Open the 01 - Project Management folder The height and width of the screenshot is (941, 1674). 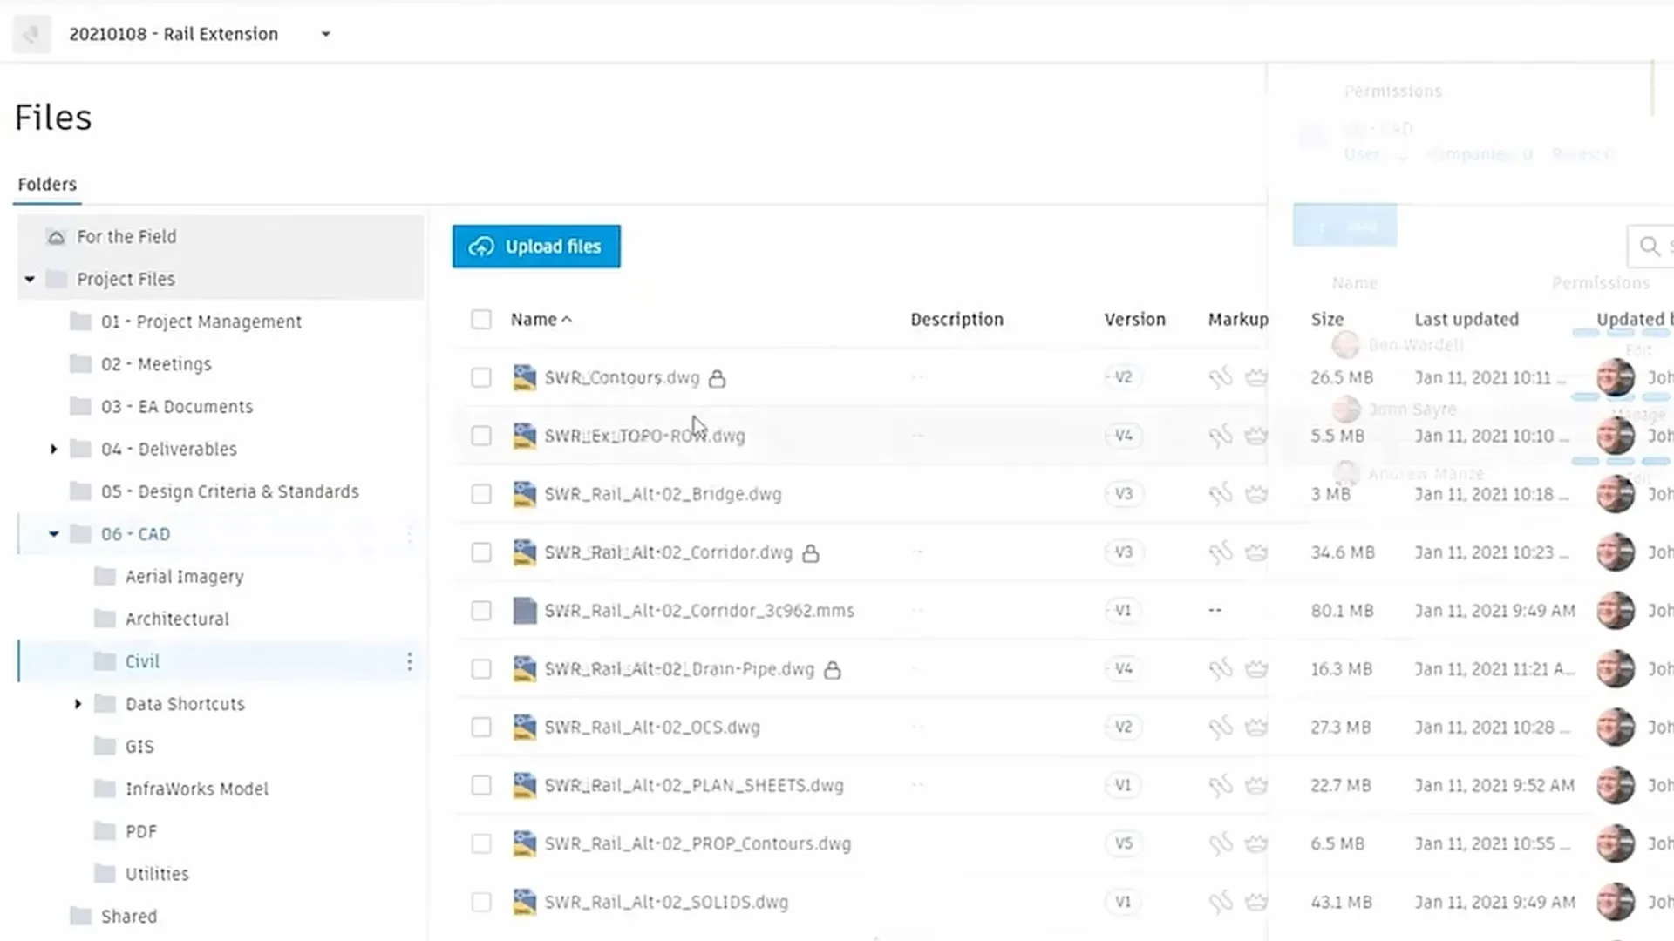(x=201, y=322)
